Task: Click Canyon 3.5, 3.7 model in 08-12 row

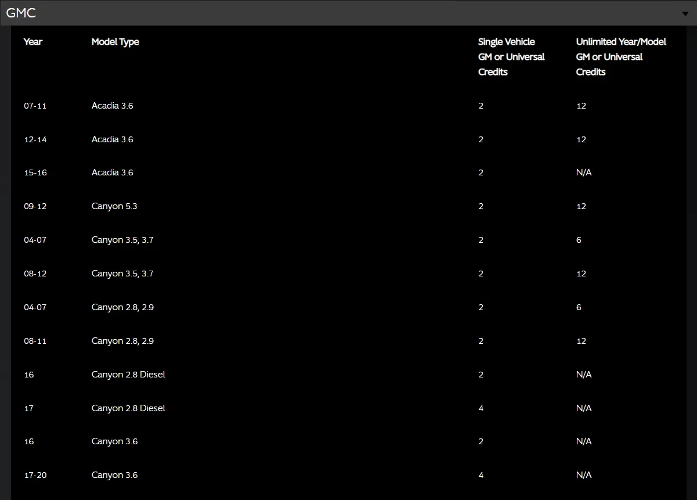Action: 122,274
